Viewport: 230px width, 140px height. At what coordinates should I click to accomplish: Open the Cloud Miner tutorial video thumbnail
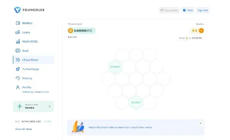click(78, 127)
